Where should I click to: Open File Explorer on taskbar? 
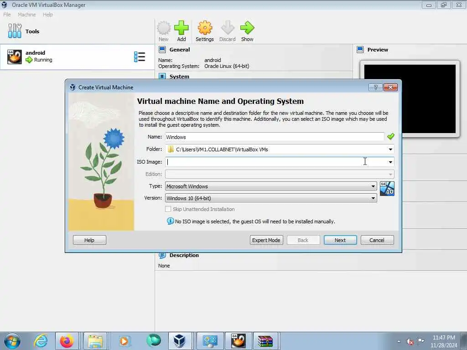point(95,341)
